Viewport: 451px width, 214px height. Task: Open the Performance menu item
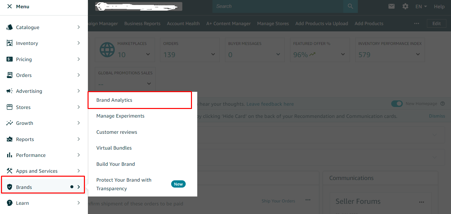tap(44, 155)
